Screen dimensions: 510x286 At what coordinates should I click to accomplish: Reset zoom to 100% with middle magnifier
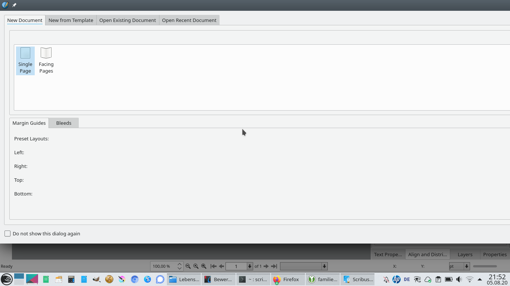point(196,266)
